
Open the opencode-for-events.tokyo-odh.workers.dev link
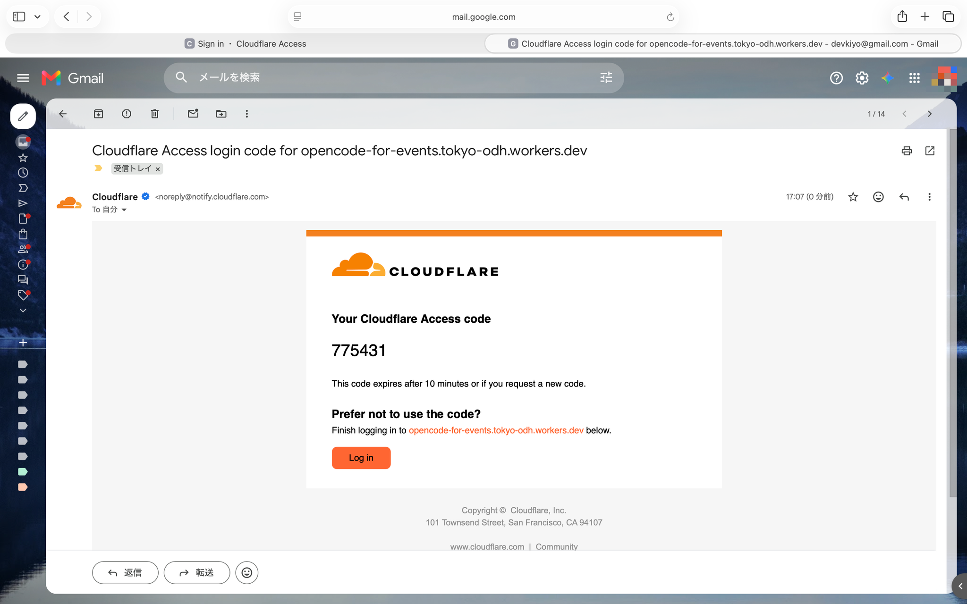point(496,430)
